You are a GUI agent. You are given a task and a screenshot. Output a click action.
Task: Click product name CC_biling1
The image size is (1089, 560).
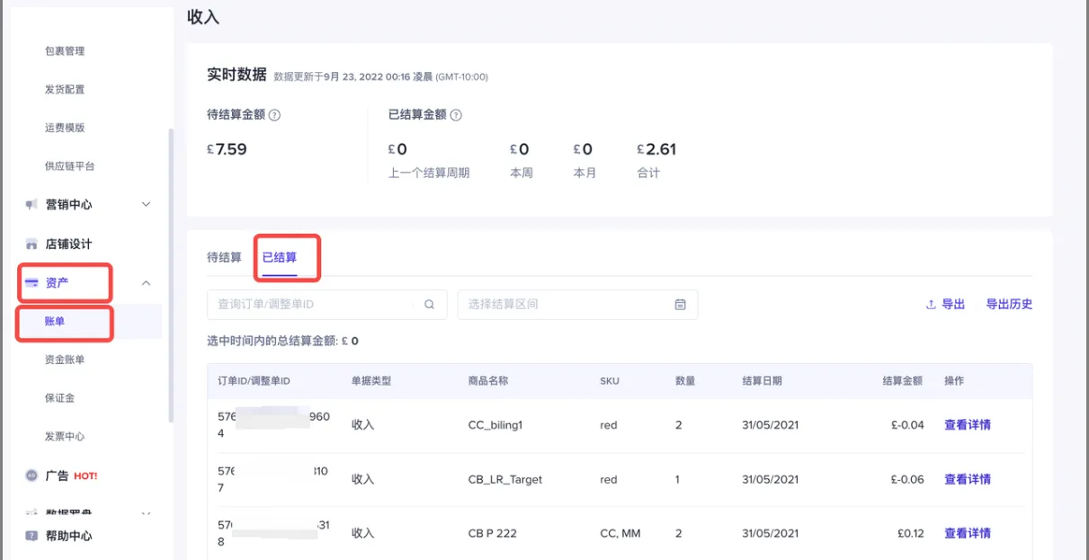(495, 425)
